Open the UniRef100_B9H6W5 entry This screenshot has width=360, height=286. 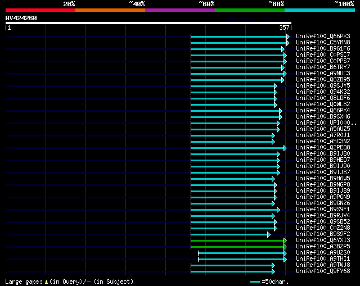tap(323, 179)
